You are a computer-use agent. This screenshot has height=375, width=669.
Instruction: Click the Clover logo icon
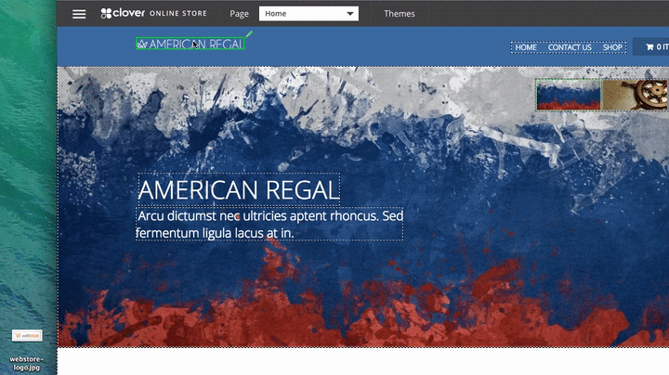(x=107, y=14)
